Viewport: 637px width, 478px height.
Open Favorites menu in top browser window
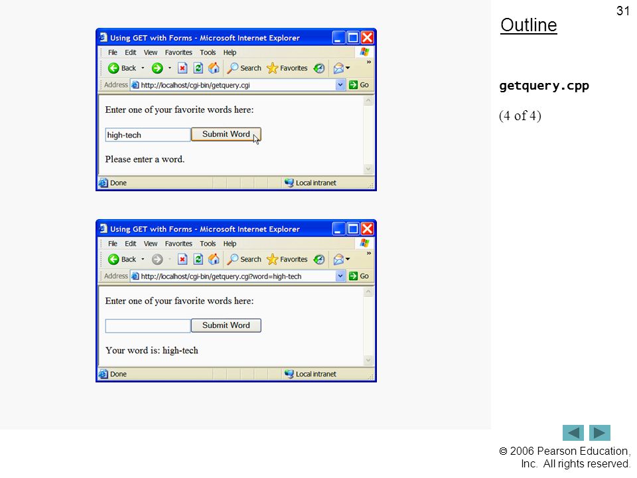coord(178,52)
